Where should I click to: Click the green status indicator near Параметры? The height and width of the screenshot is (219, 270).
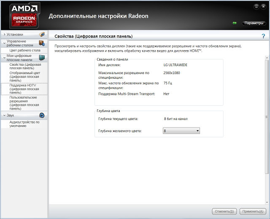[235, 23]
